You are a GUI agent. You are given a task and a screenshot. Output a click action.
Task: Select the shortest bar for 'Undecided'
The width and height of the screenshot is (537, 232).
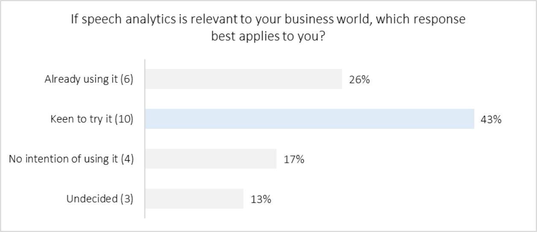pyautogui.click(x=194, y=199)
